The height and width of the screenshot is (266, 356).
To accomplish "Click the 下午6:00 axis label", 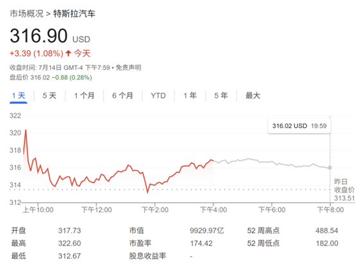I will click(272, 210).
